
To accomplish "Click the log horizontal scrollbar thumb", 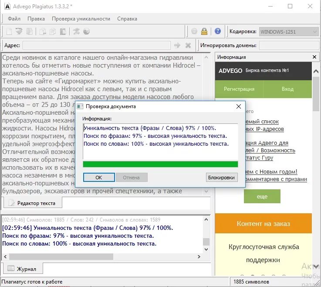I will 61,256.
